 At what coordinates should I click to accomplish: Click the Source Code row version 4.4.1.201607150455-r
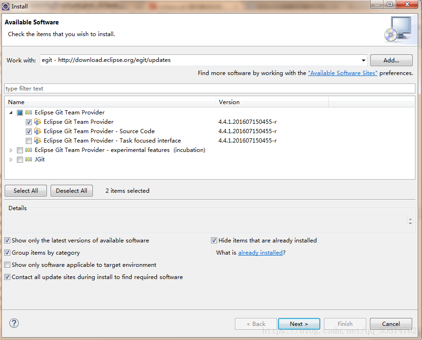pyautogui.click(x=248, y=131)
